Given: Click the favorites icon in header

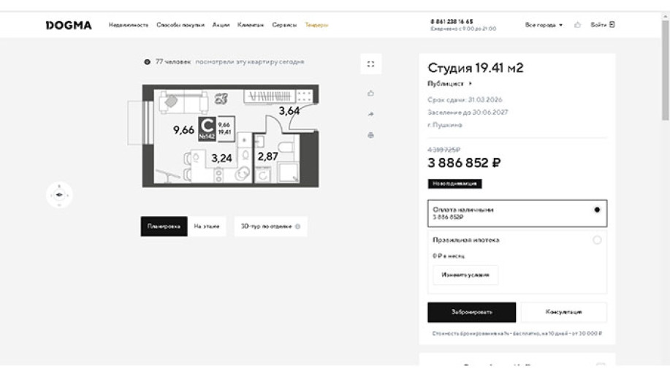Looking at the screenshot, I should point(577,25).
